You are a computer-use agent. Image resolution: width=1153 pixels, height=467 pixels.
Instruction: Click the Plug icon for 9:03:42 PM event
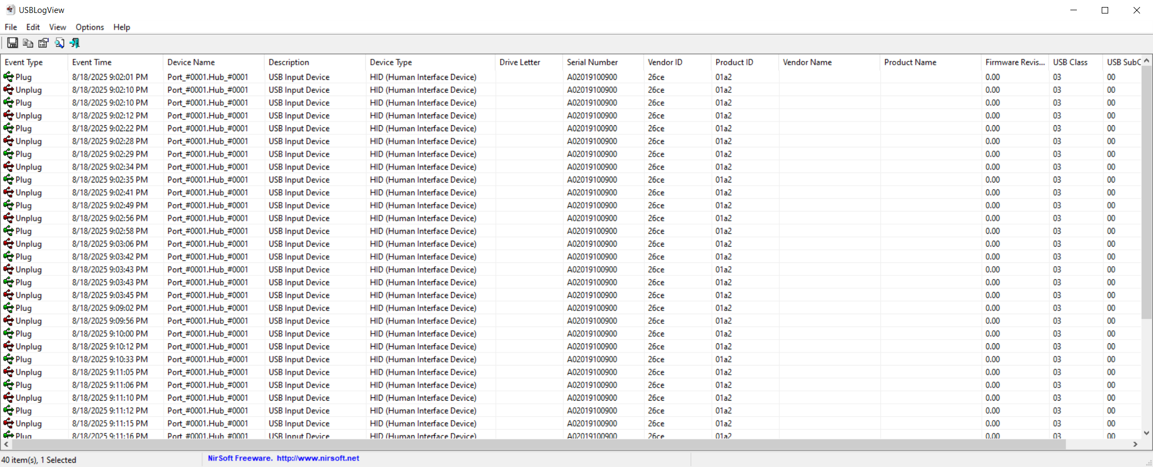point(9,256)
